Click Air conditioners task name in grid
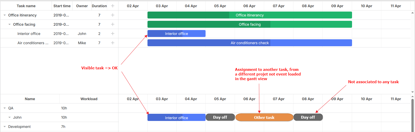 pyautogui.click(x=33, y=43)
